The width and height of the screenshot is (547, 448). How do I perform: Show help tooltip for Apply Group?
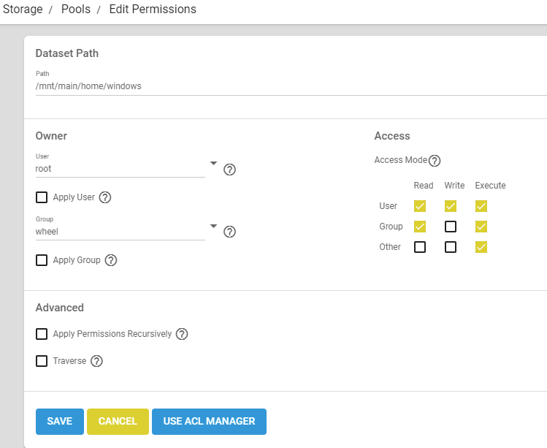(111, 260)
